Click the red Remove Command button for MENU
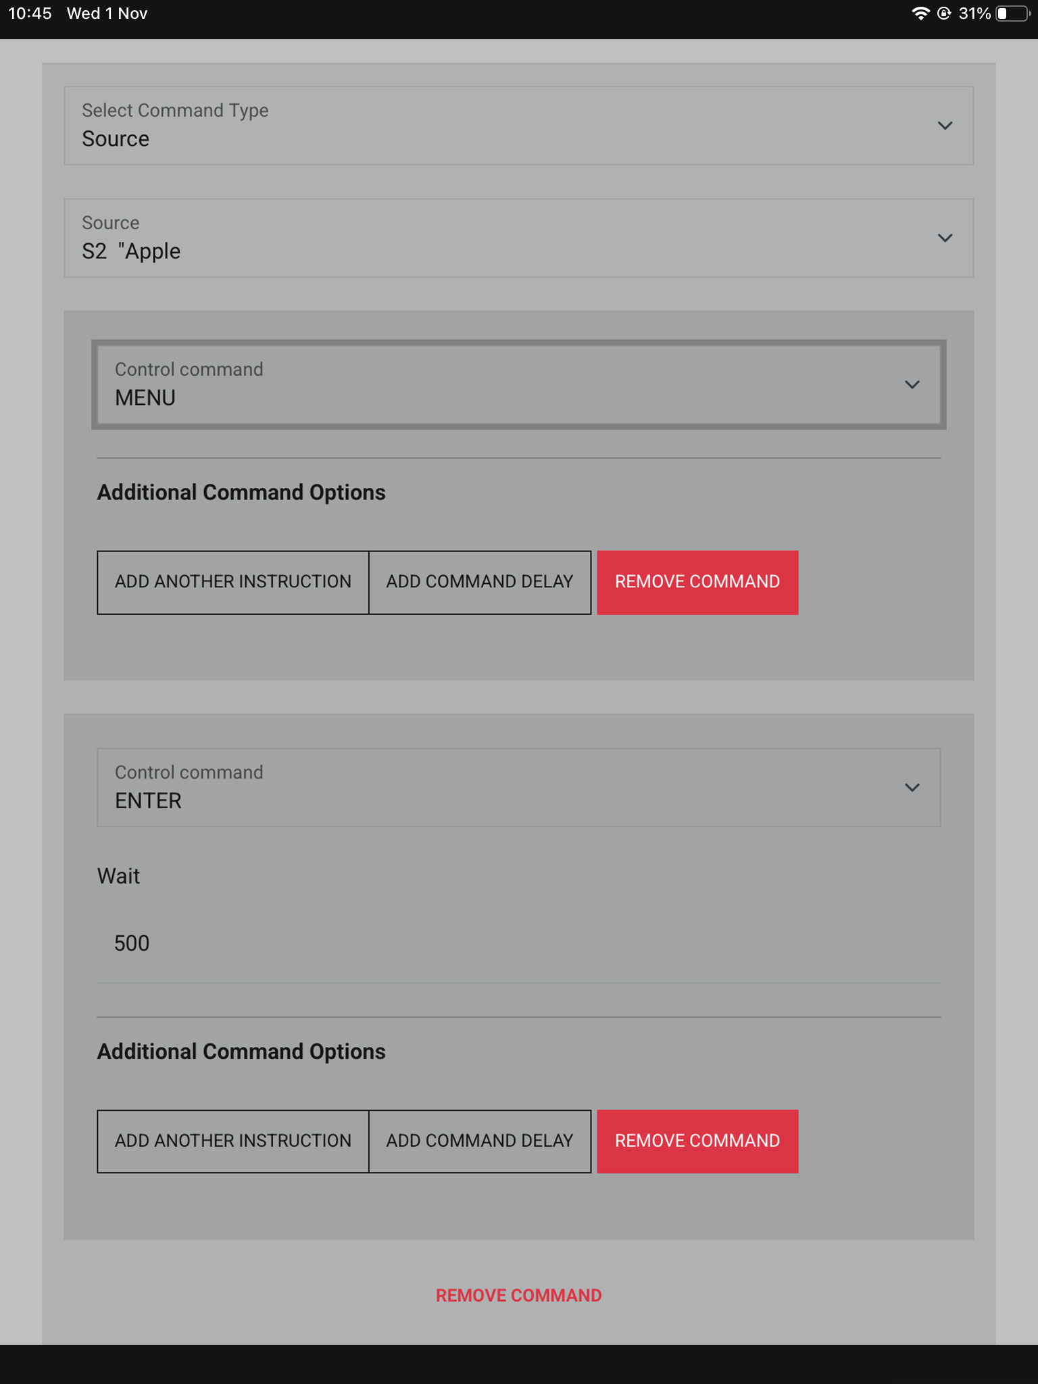 [697, 582]
